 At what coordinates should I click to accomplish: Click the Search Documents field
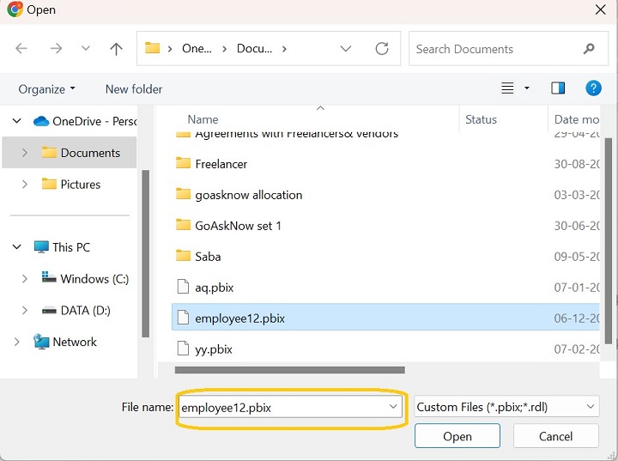click(x=494, y=49)
